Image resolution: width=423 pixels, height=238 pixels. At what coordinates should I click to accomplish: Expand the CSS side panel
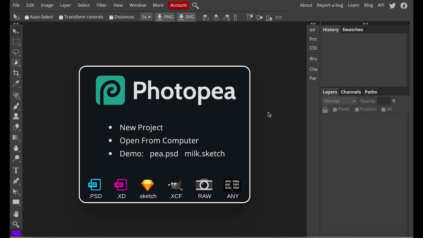coord(313,48)
